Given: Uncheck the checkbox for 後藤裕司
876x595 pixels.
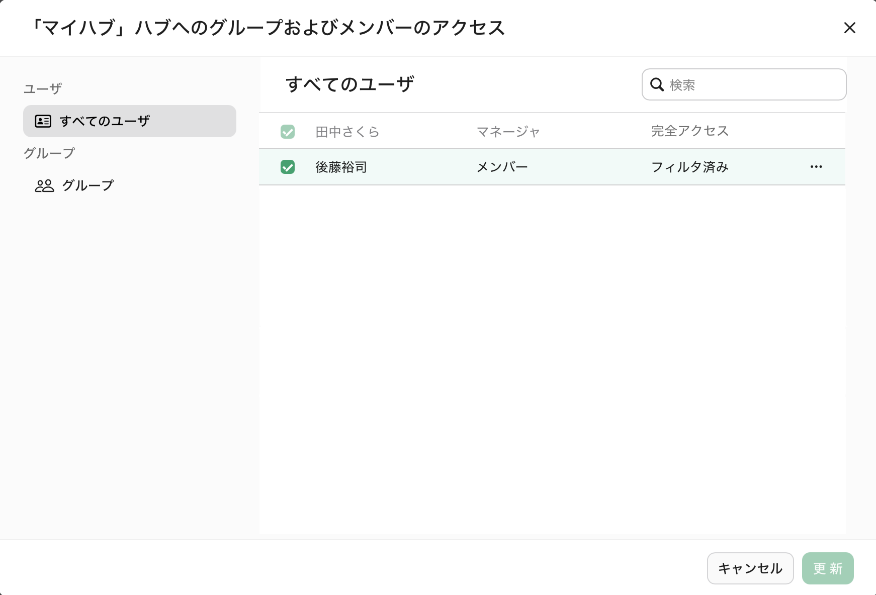Looking at the screenshot, I should click(288, 167).
